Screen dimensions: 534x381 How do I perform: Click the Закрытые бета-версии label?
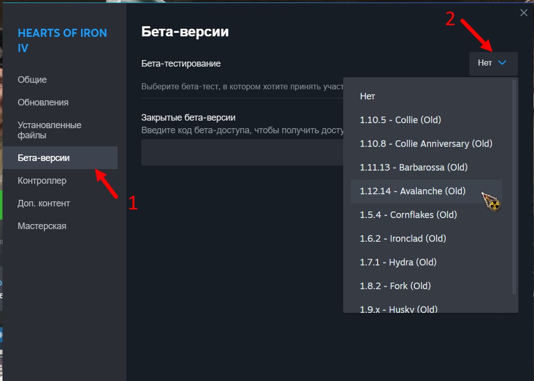(x=188, y=118)
